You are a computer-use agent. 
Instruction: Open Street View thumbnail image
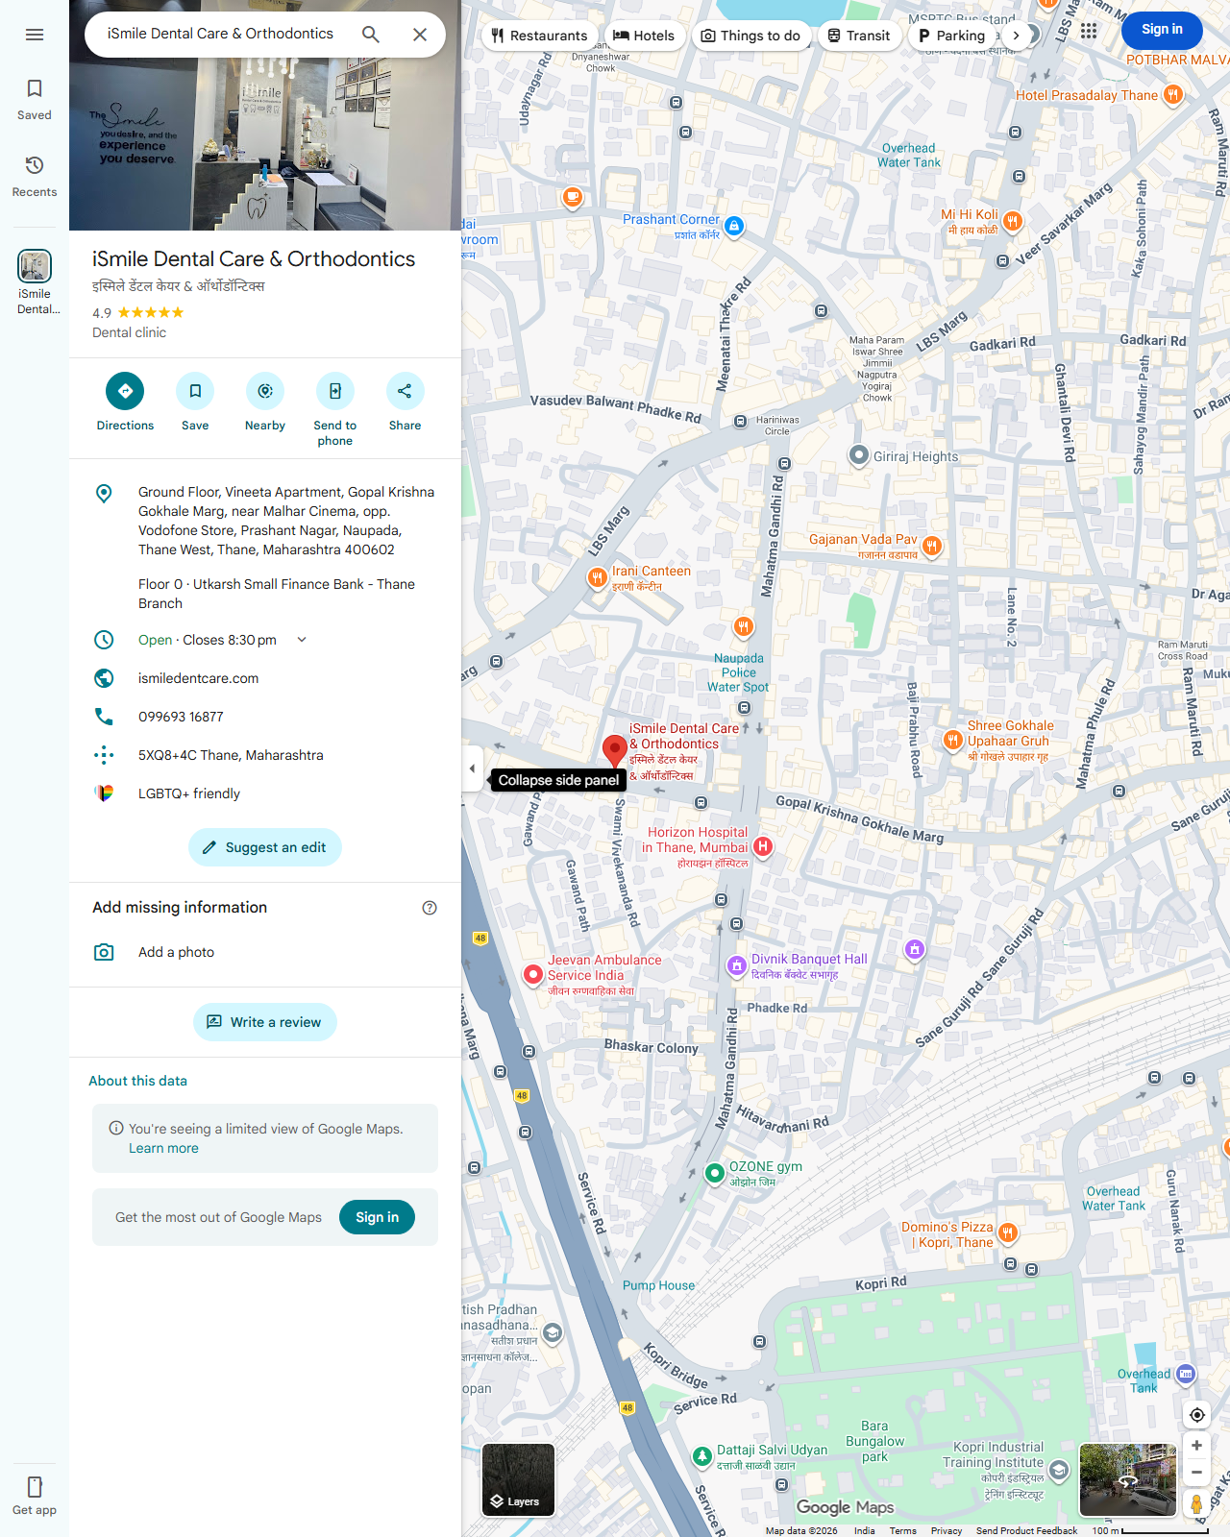coord(1128,1479)
